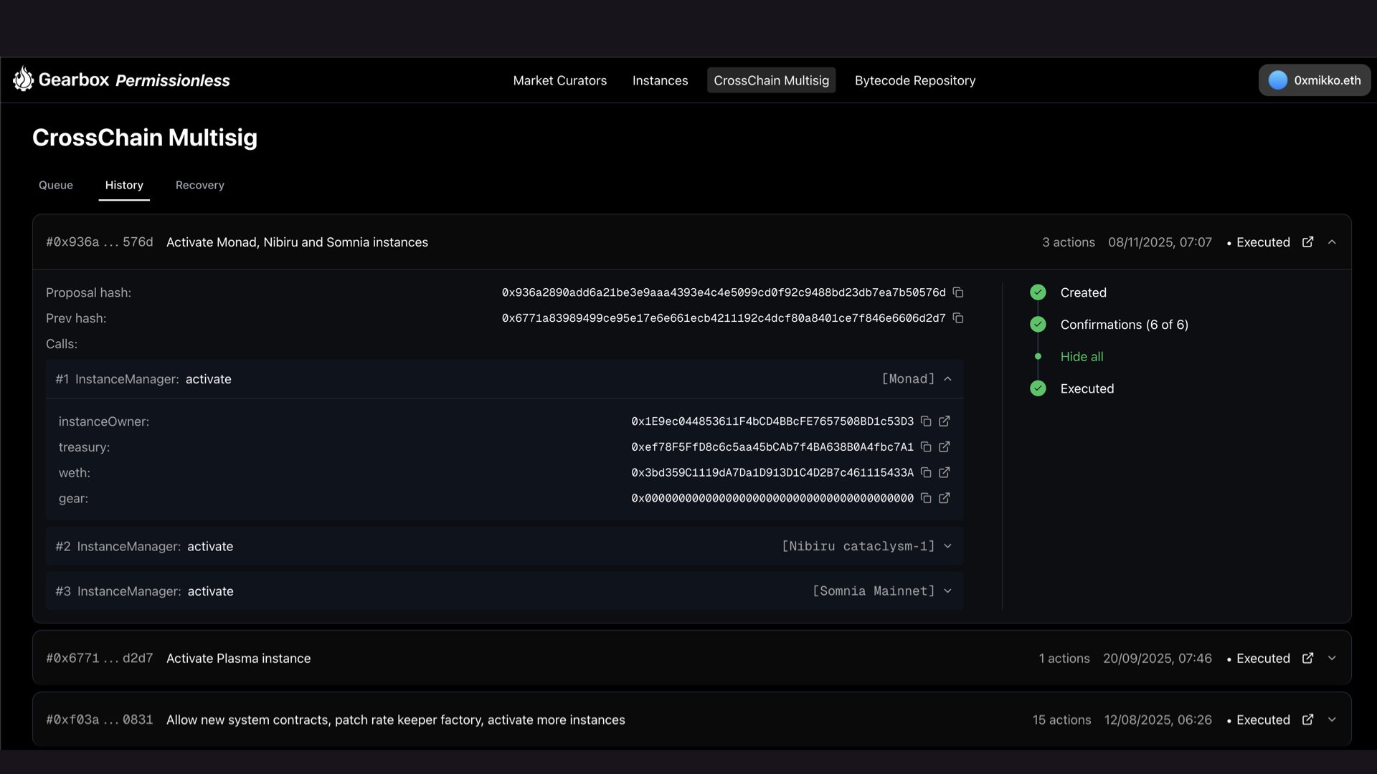Switch to the Queue tab

click(55, 185)
